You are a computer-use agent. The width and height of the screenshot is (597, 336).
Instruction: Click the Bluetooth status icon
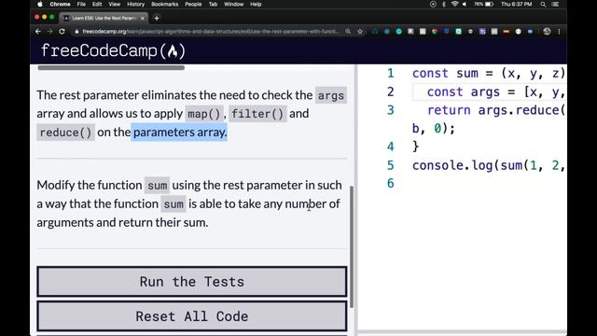pos(444,4)
